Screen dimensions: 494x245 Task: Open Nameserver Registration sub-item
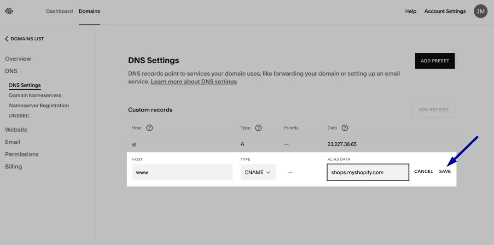tap(39, 105)
